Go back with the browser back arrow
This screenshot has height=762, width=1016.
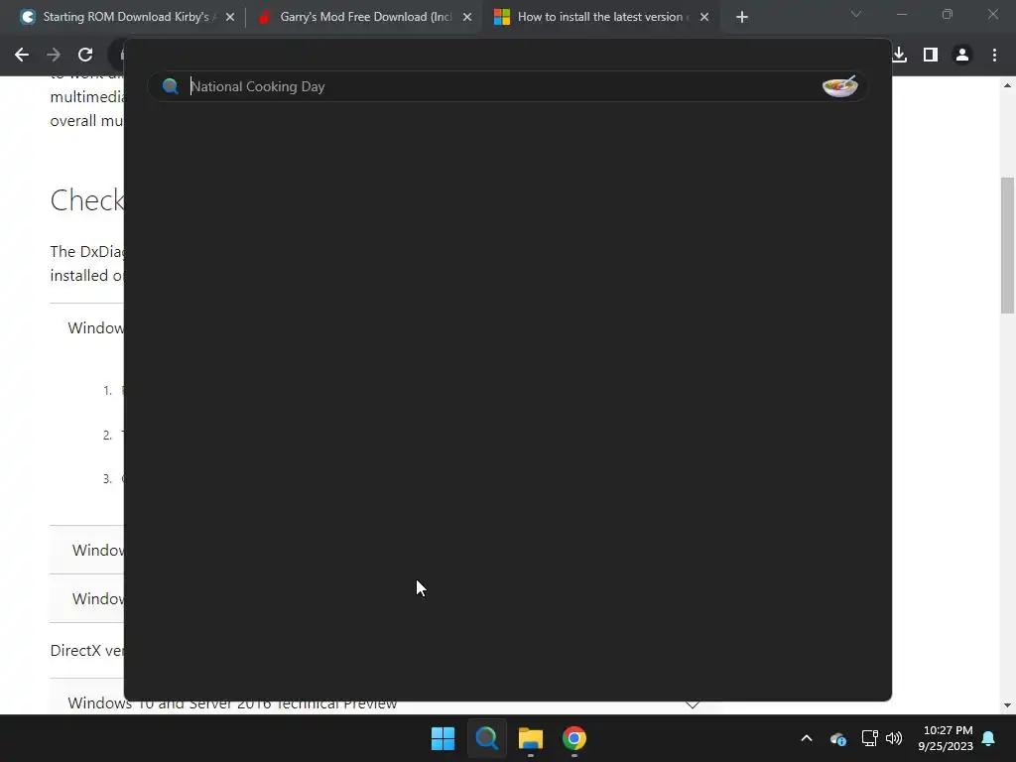pyautogui.click(x=22, y=56)
